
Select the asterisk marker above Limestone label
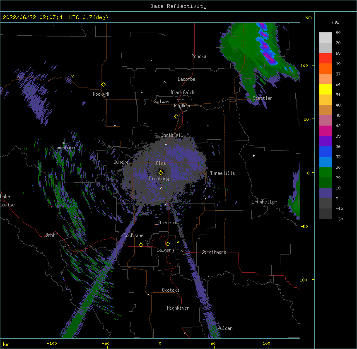[64, 143]
